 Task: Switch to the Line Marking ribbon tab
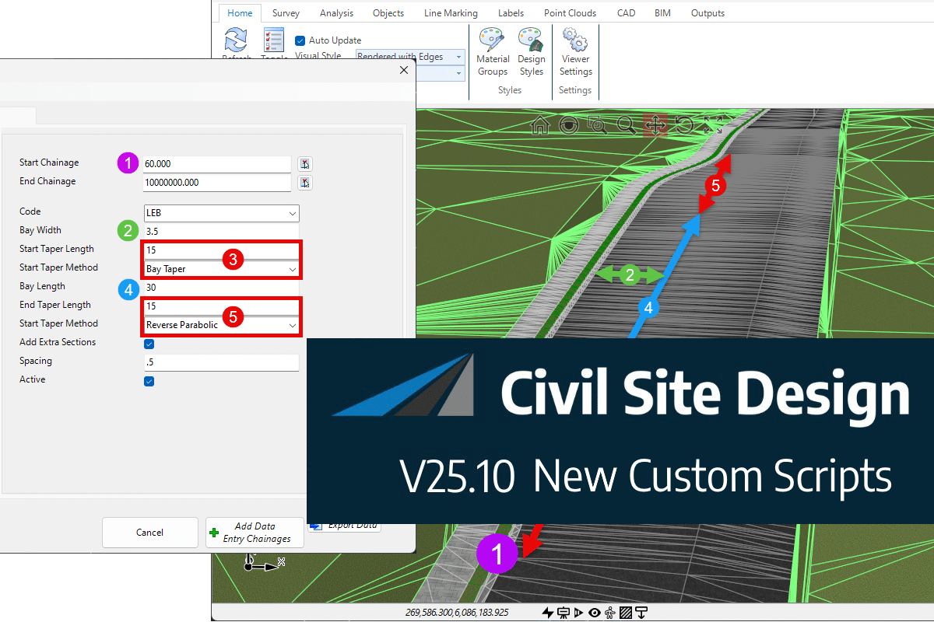(x=451, y=13)
